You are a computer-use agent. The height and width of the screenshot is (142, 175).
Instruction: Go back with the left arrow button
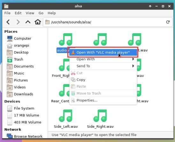[x=8, y=22]
